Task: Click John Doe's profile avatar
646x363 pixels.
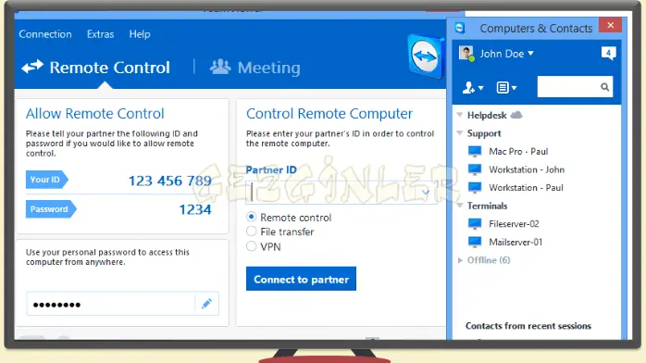Action: pyautogui.click(x=466, y=54)
